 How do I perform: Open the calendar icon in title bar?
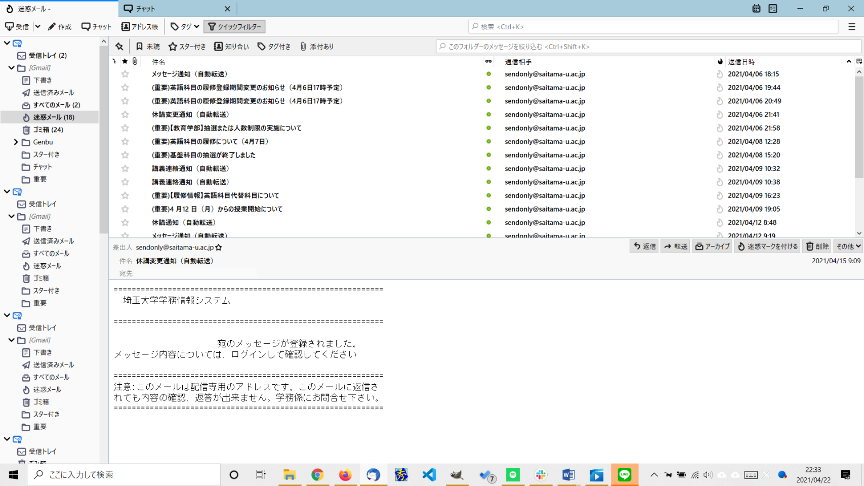(756, 9)
